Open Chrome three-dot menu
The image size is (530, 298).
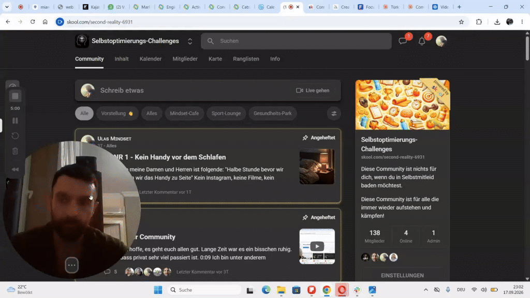pyautogui.click(x=522, y=22)
